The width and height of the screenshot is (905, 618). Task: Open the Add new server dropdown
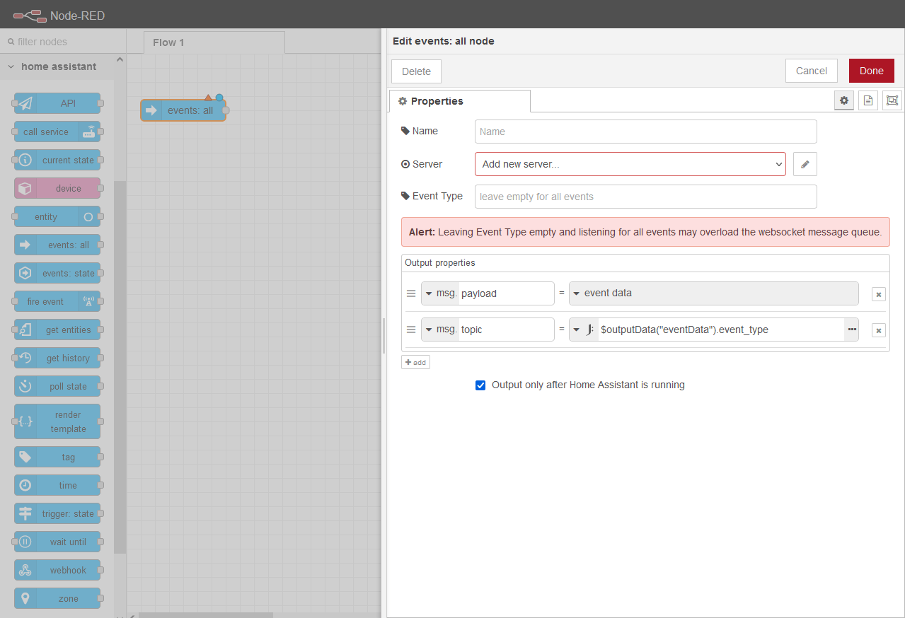click(630, 163)
